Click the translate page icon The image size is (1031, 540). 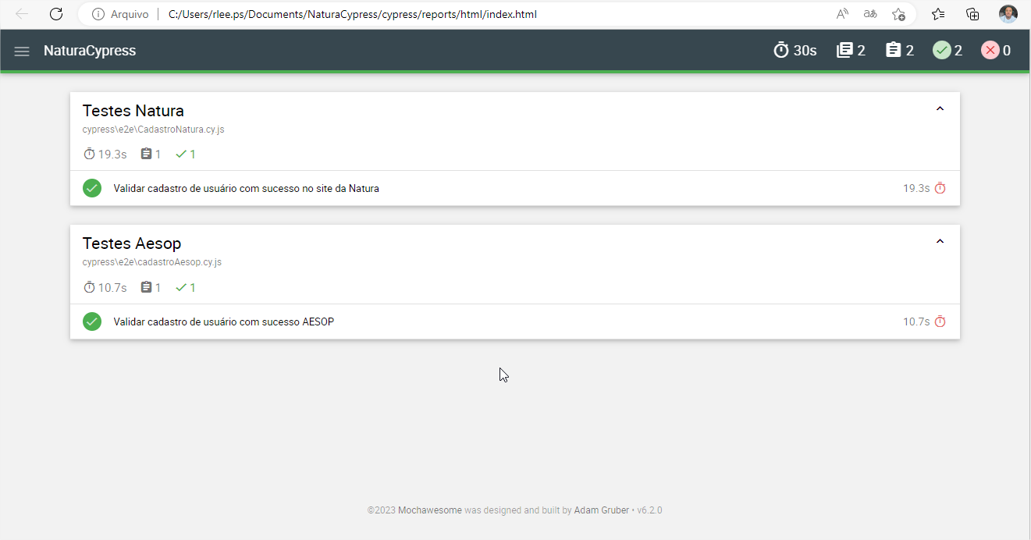[x=870, y=14]
